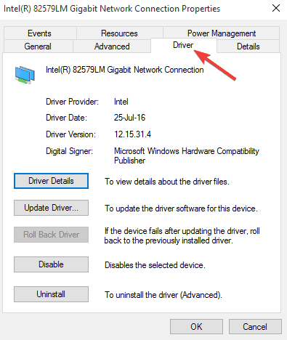
Task: Click the Uninstall driver button
Action: tap(51, 294)
